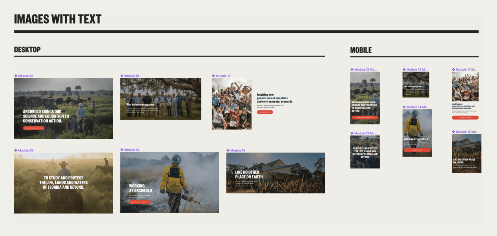Click the 'Our science programs' heading in desktop Module 16
497x236 pixels.
pos(140,105)
